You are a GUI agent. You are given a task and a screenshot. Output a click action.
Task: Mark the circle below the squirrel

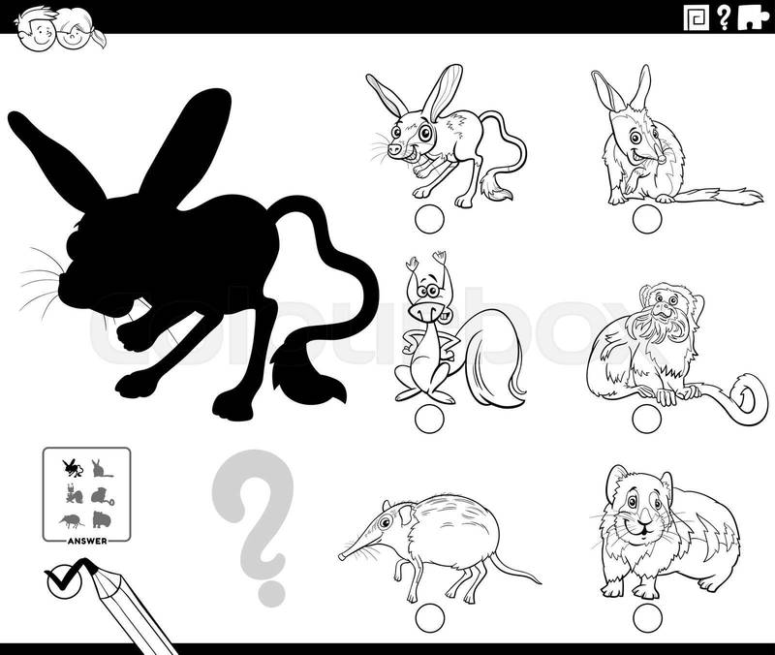click(427, 419)
